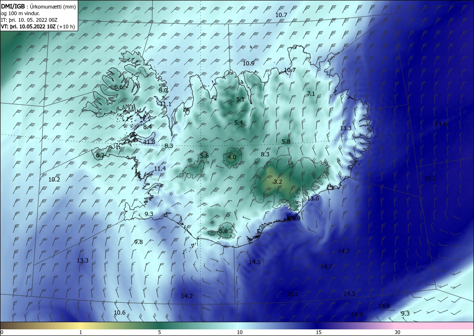Click the value 10.9 off the north coast
Screen dimensions: 474x336
[x=248, y=64]
